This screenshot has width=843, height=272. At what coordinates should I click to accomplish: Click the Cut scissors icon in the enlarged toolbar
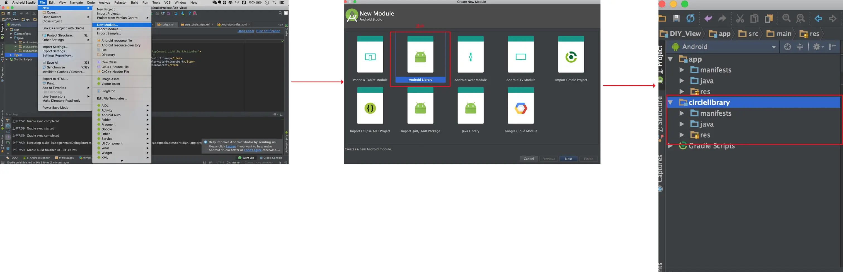point(740,18)
